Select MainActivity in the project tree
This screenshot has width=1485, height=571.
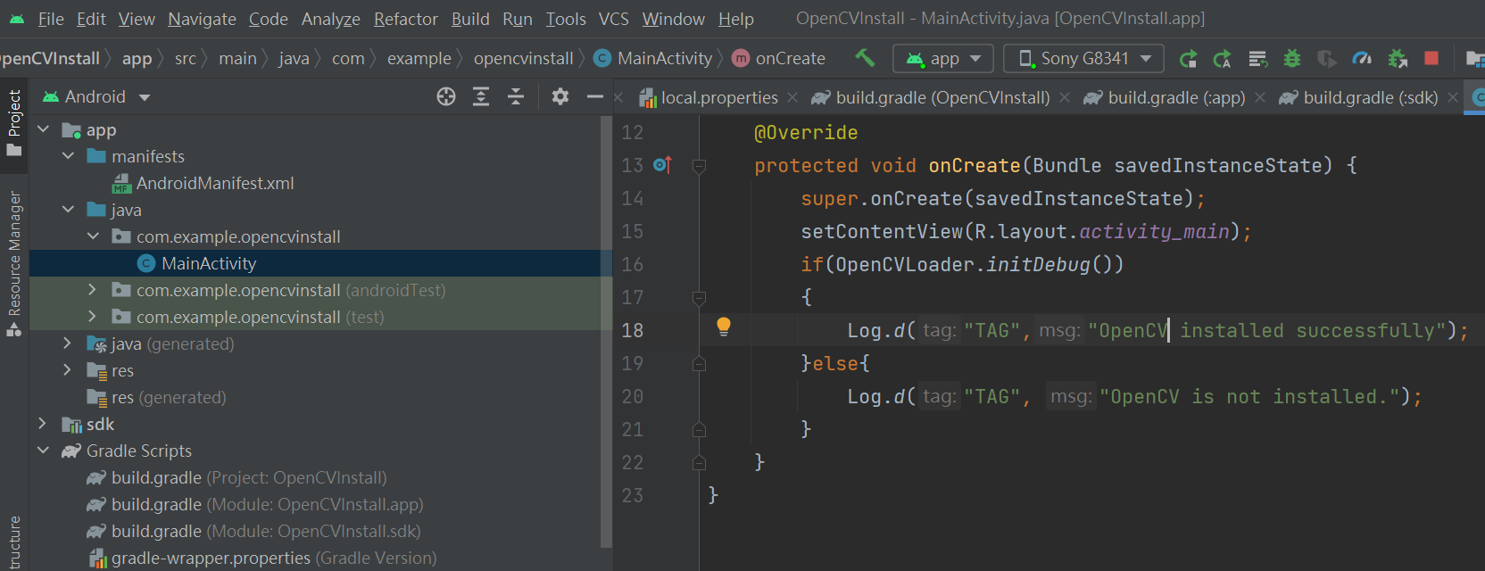(209, 263)
